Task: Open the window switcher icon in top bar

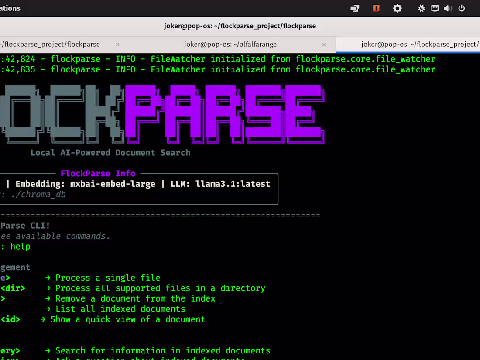Action: (x=355, y=8)
